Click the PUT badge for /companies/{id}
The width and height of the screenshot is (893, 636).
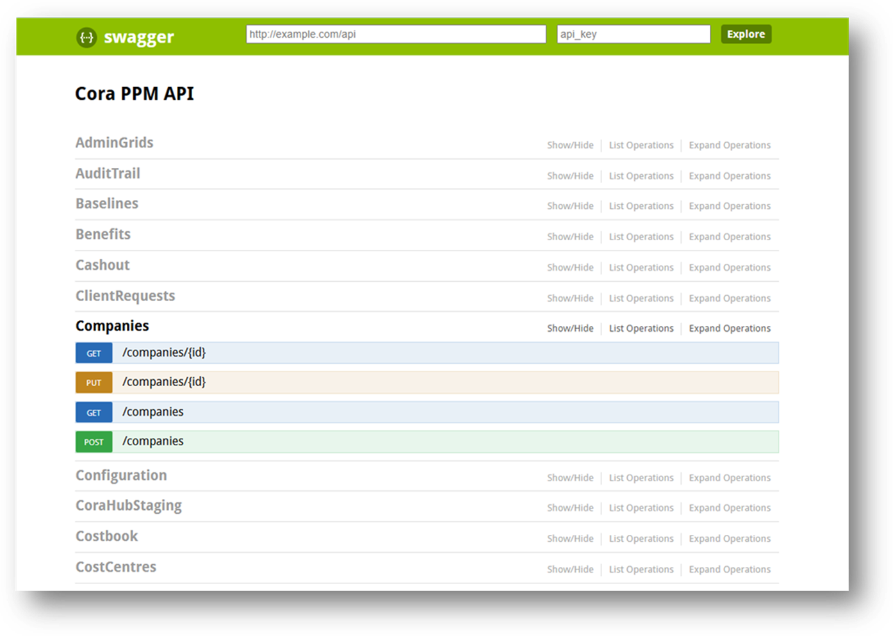pyautogui.click(x=94, y=382)
